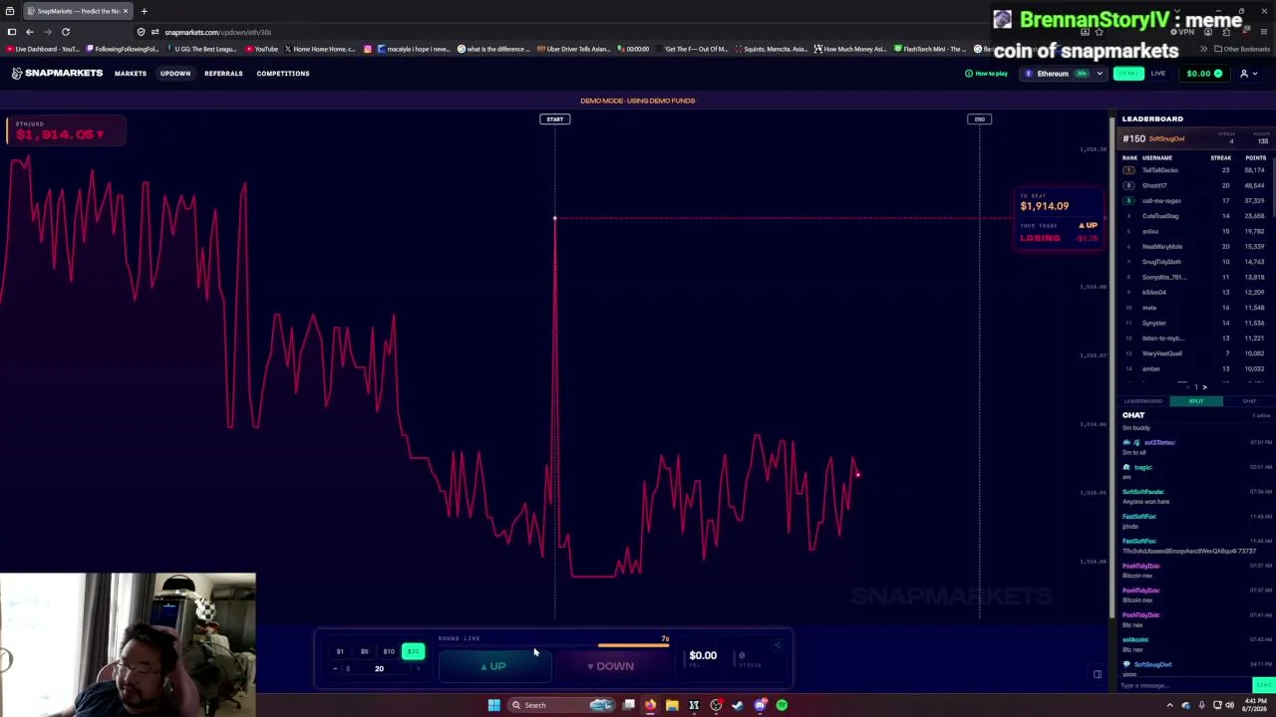Click the bet amount input field
Viewport: 1276px width, 717px height.
379,668
